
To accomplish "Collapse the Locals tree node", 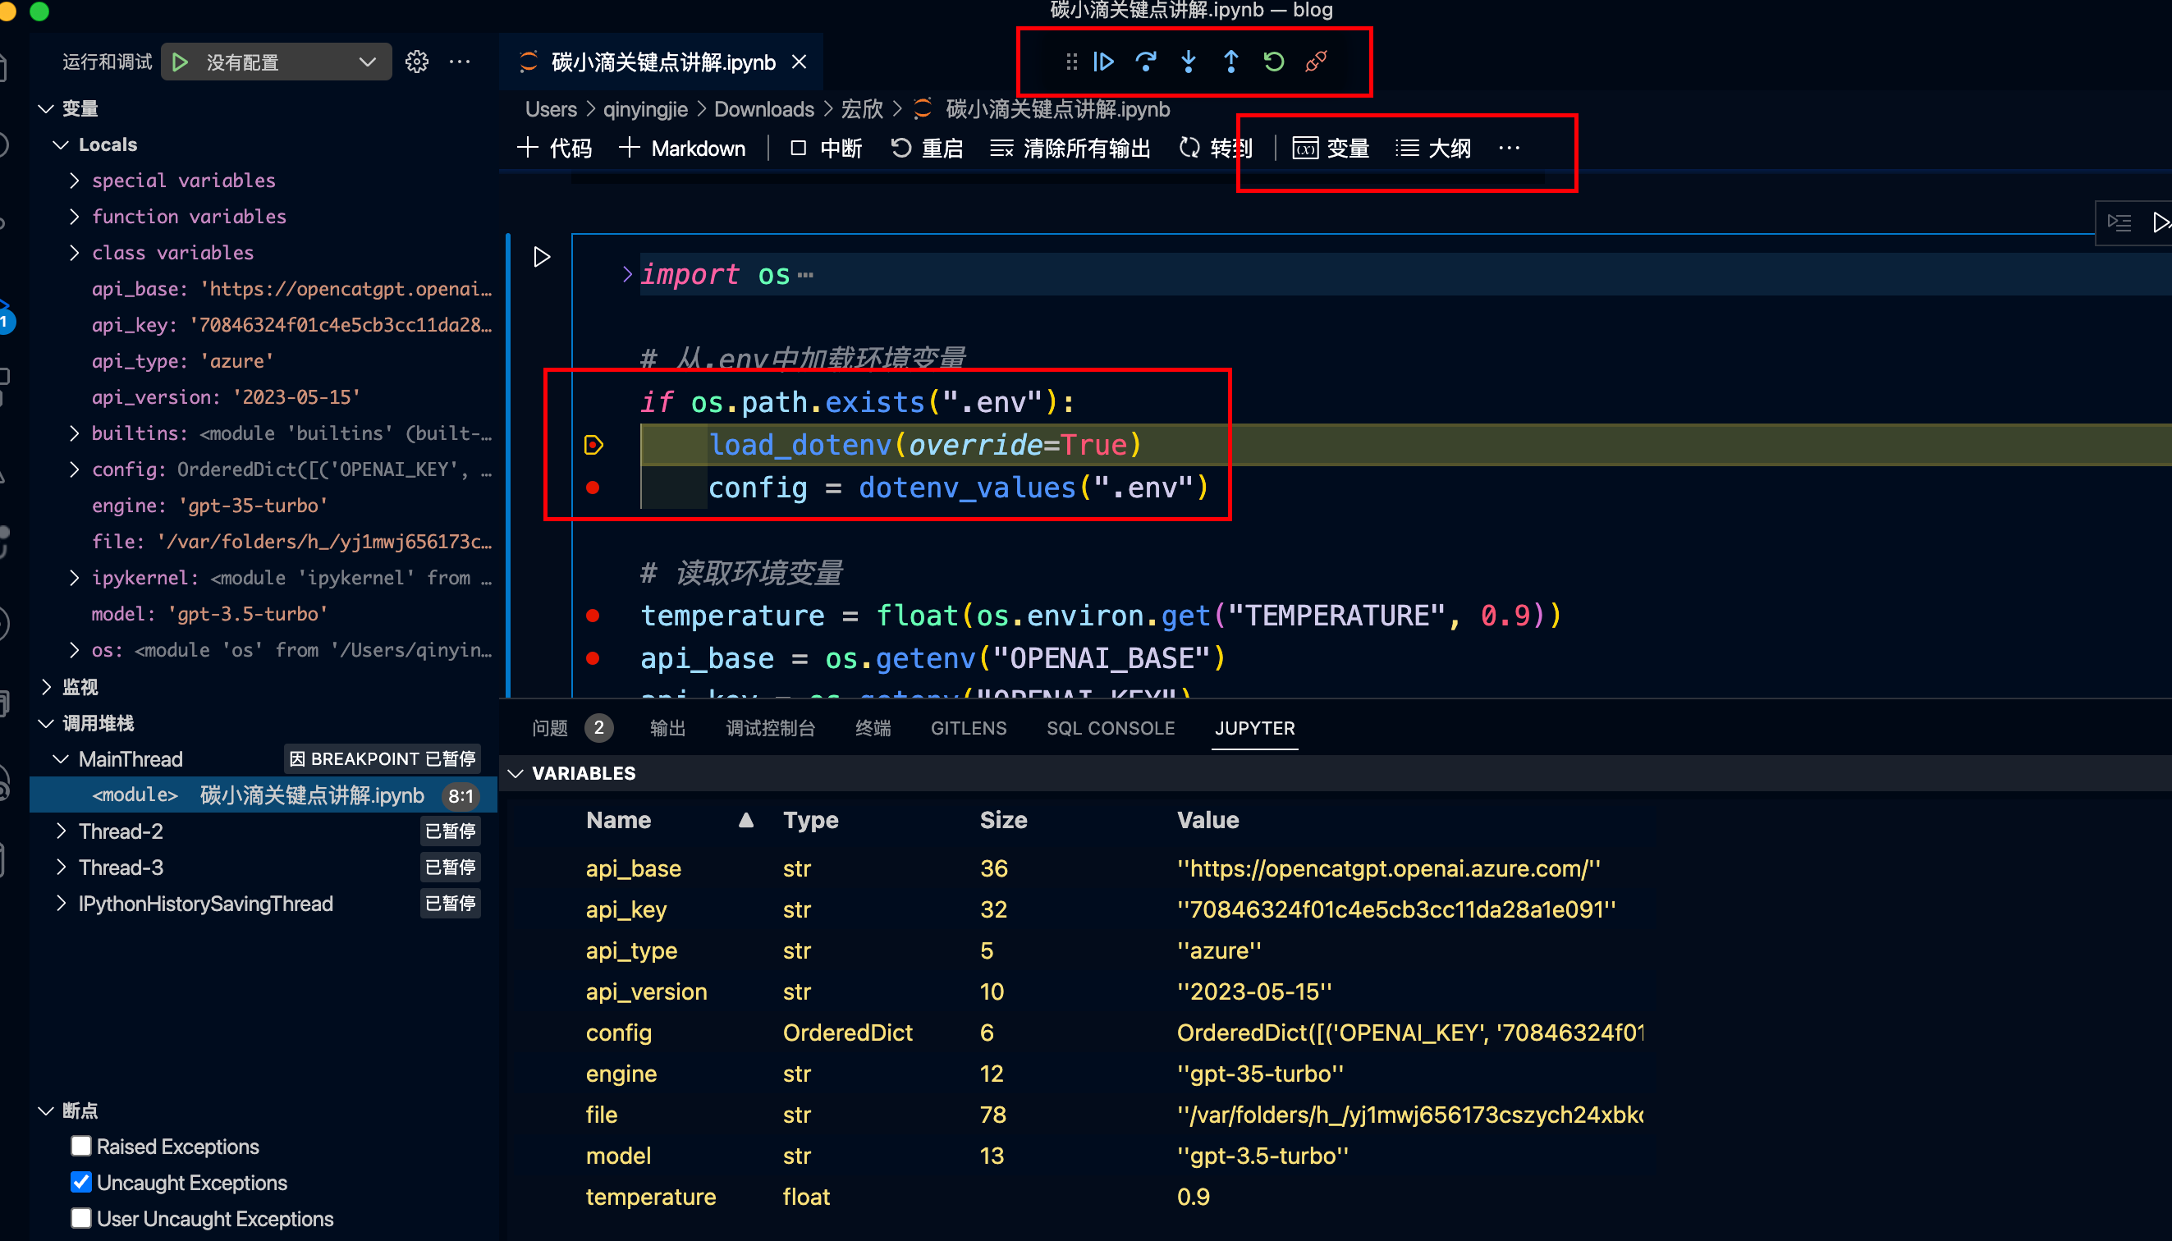I will coord(61,145).
